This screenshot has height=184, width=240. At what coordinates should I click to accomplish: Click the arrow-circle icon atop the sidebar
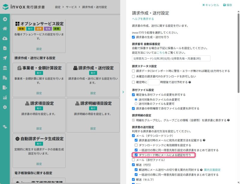[x=5, y=19]
